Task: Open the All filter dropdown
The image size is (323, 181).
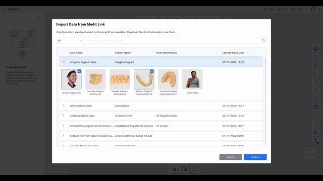Action: click(x=70, y=40)
